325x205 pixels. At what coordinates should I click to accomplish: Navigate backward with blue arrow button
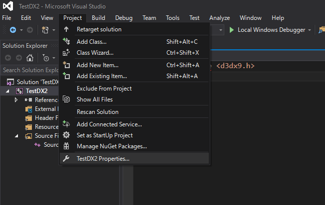pyautogui.click(x=13, y=30)
